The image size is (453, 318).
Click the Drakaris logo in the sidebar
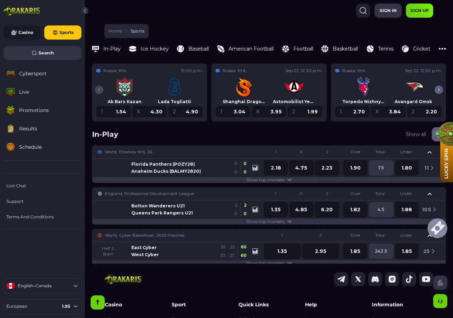click(x=22, y=11)
